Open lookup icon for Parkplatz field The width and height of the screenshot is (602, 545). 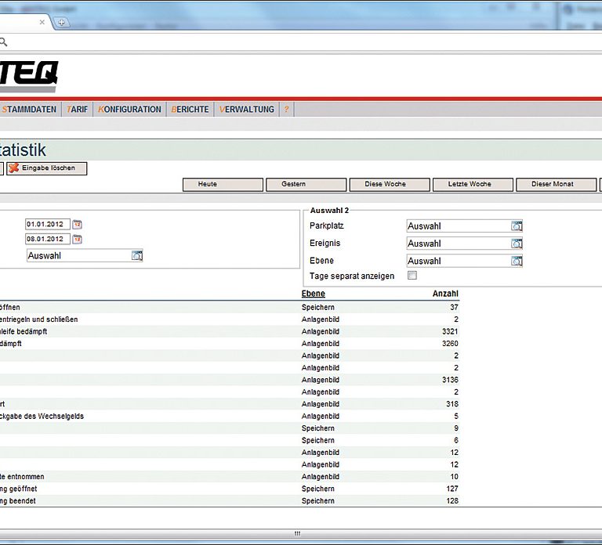point(517,226)
